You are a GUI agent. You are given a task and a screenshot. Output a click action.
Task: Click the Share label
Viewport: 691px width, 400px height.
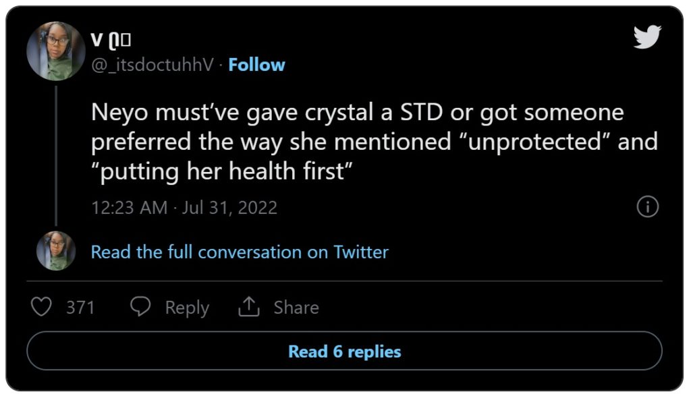pos(296,308)
